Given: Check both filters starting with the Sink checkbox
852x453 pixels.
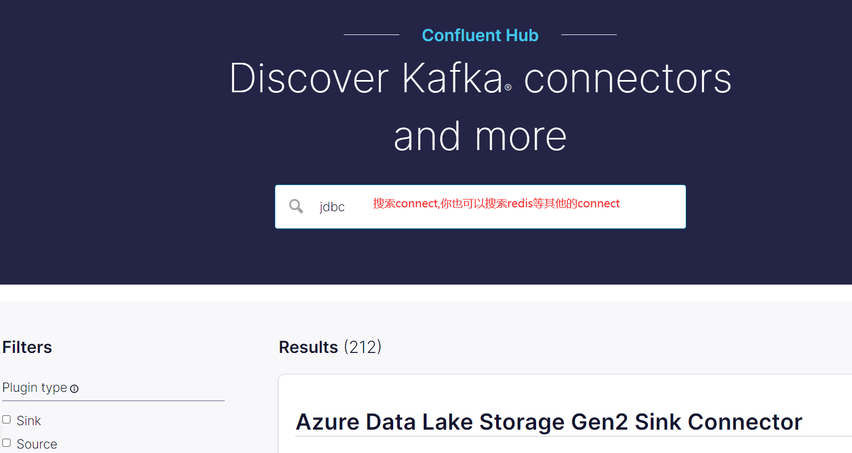Looking at the screenshot, I should [x=6, y=419].
